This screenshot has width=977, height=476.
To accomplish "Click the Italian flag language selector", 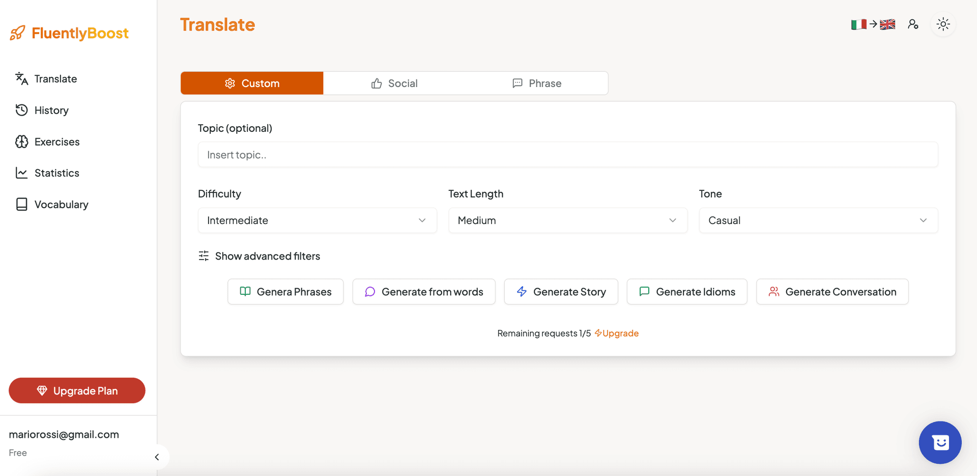I will click(859, 24).
